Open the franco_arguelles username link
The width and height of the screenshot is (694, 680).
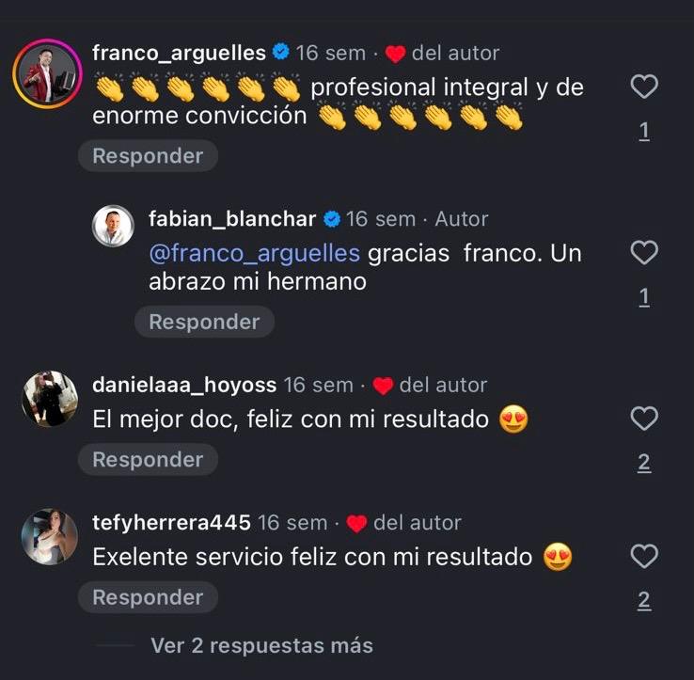[x=179, y=54]
